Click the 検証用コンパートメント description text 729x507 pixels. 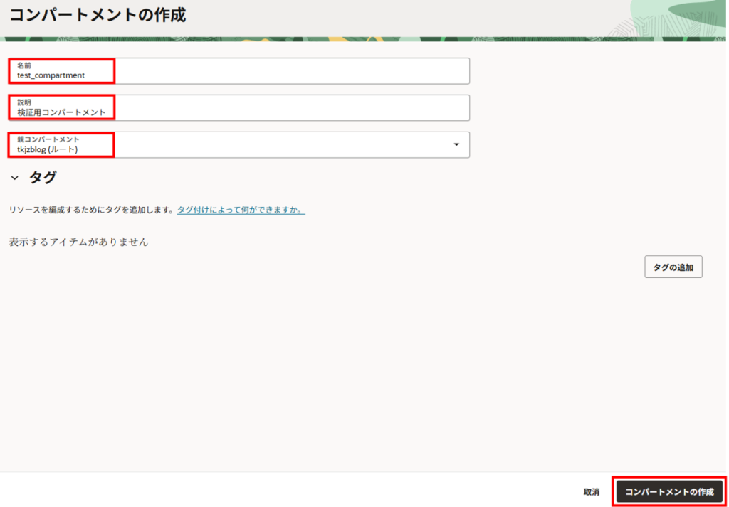coord(61,112)
